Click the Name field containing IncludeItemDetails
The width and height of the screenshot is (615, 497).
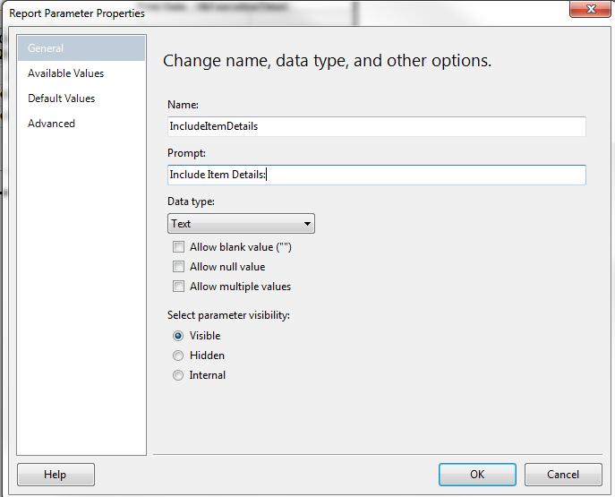click(377, 126)
